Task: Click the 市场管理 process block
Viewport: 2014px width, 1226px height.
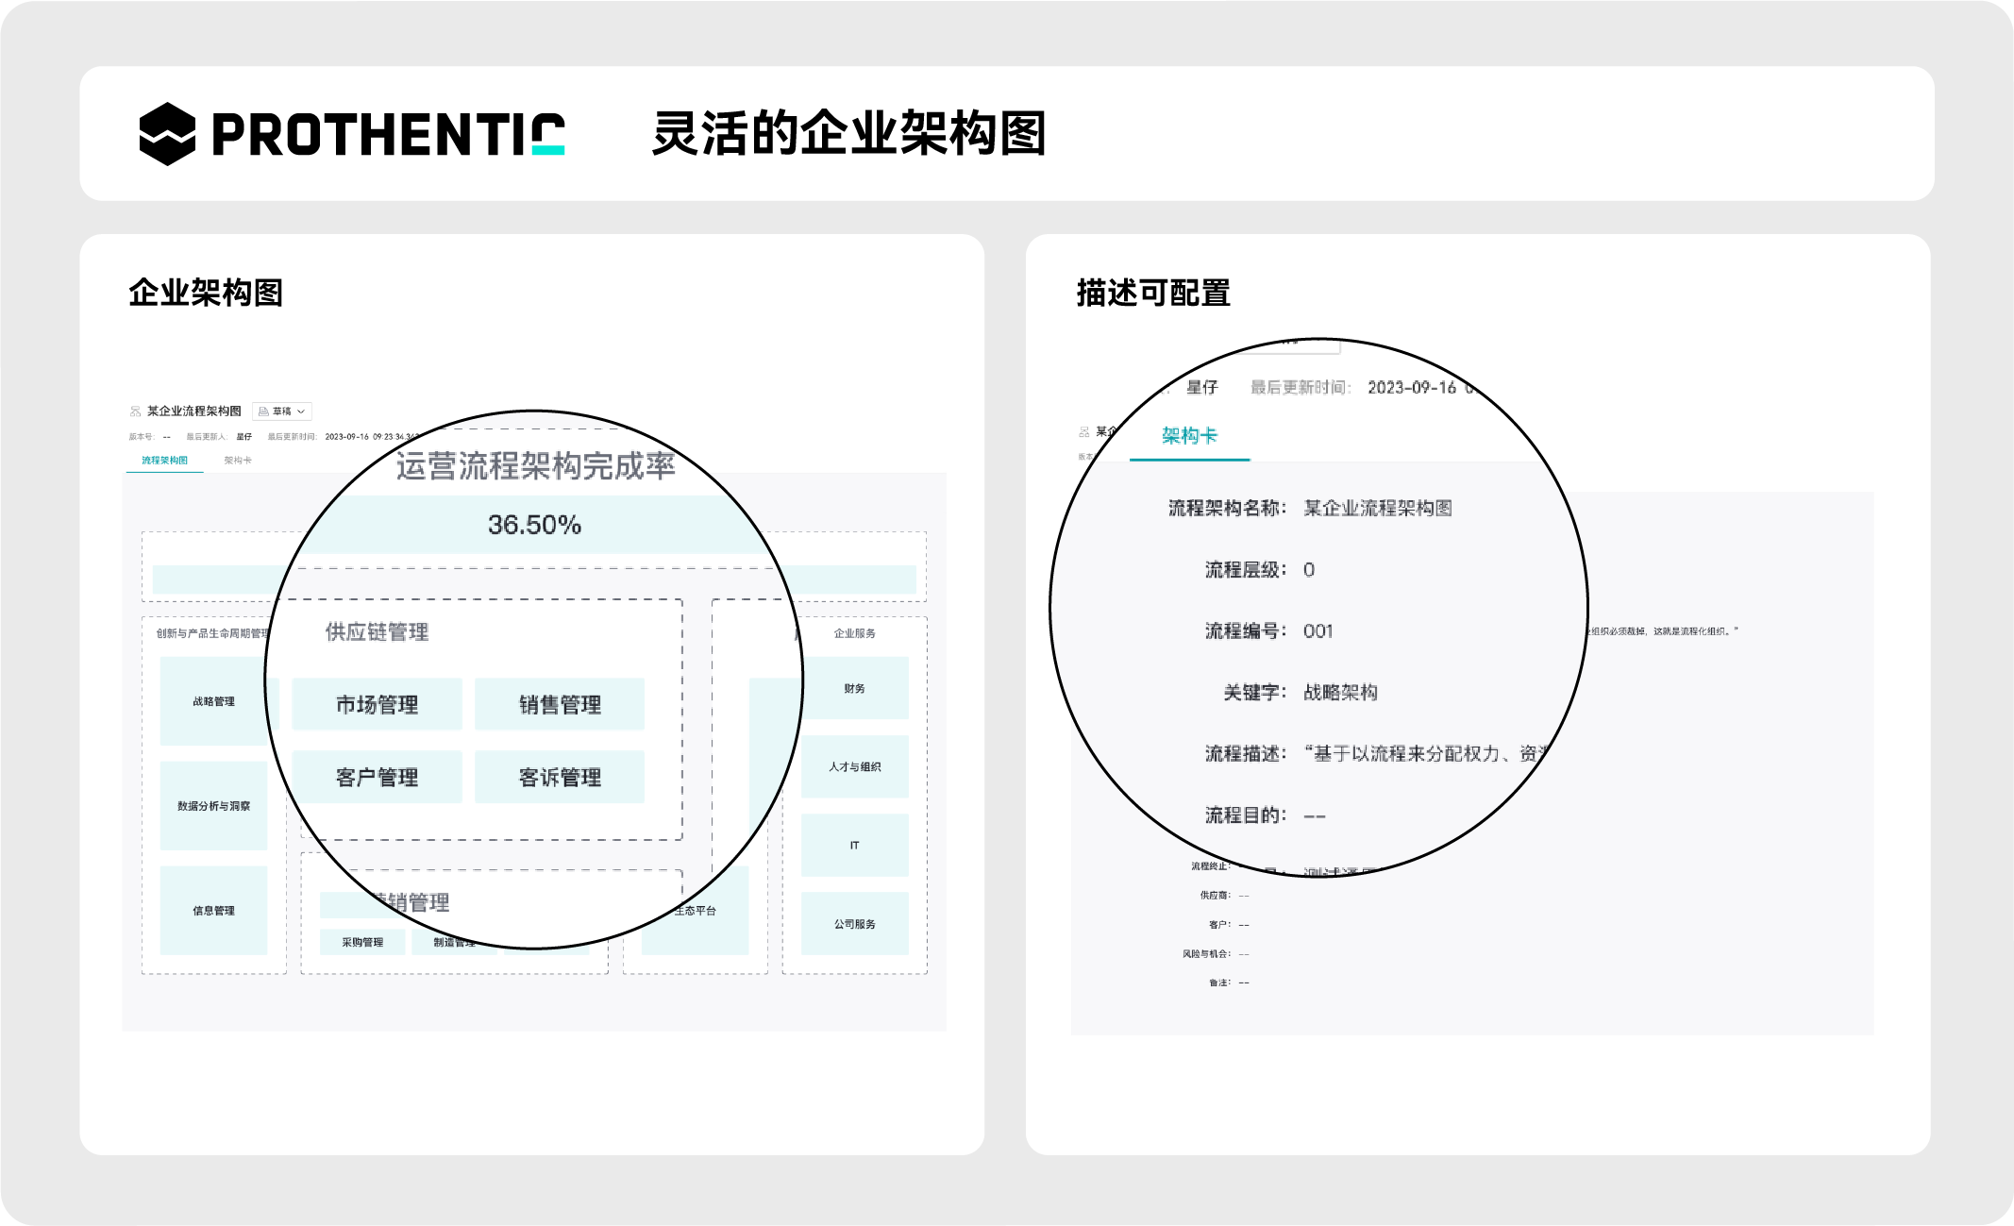Action: click(377, 704)
